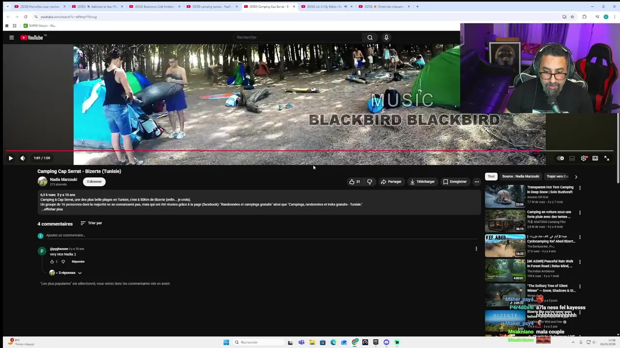Click Répondre under very nice Nadia comment
Screen dimensions: 620x348
click(x=78, y=261)
